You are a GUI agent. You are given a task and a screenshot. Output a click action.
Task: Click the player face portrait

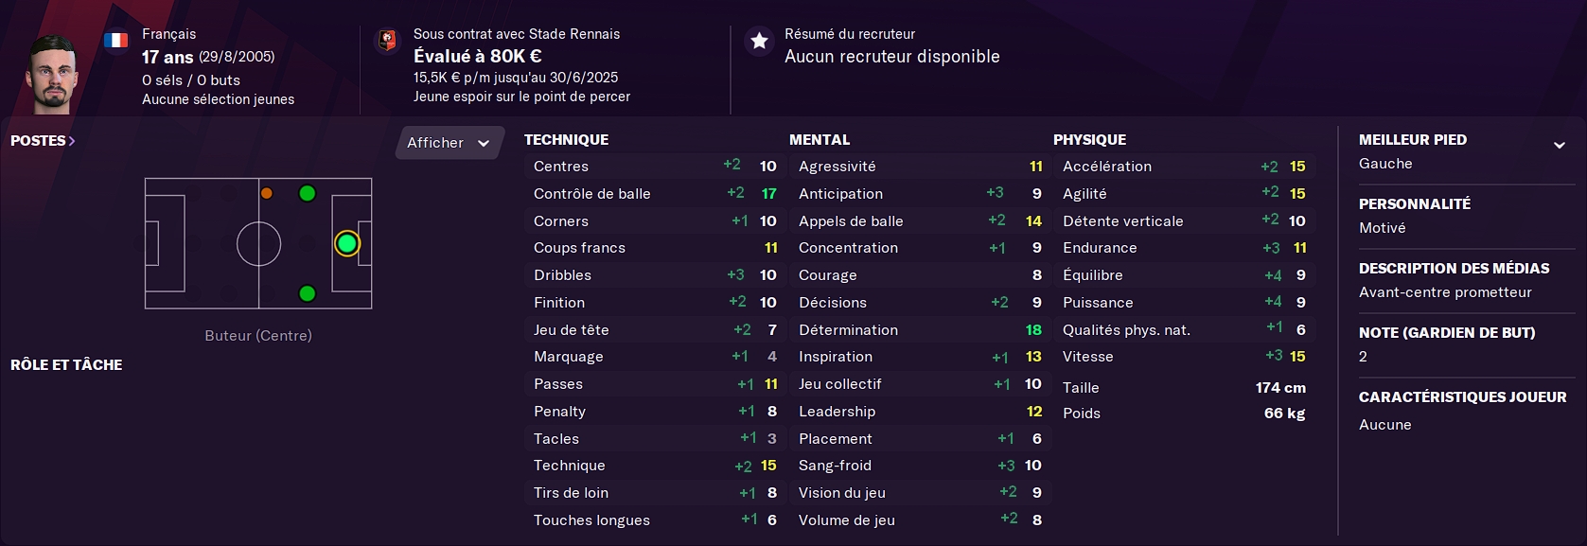(x=52, y=74)
